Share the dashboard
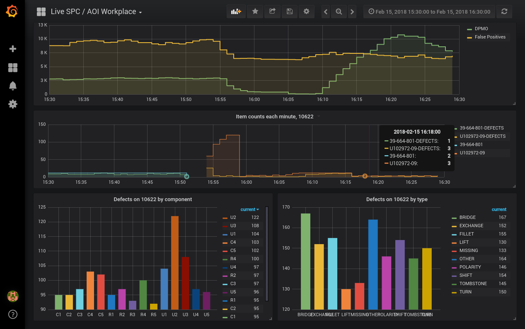 (272, 12)
